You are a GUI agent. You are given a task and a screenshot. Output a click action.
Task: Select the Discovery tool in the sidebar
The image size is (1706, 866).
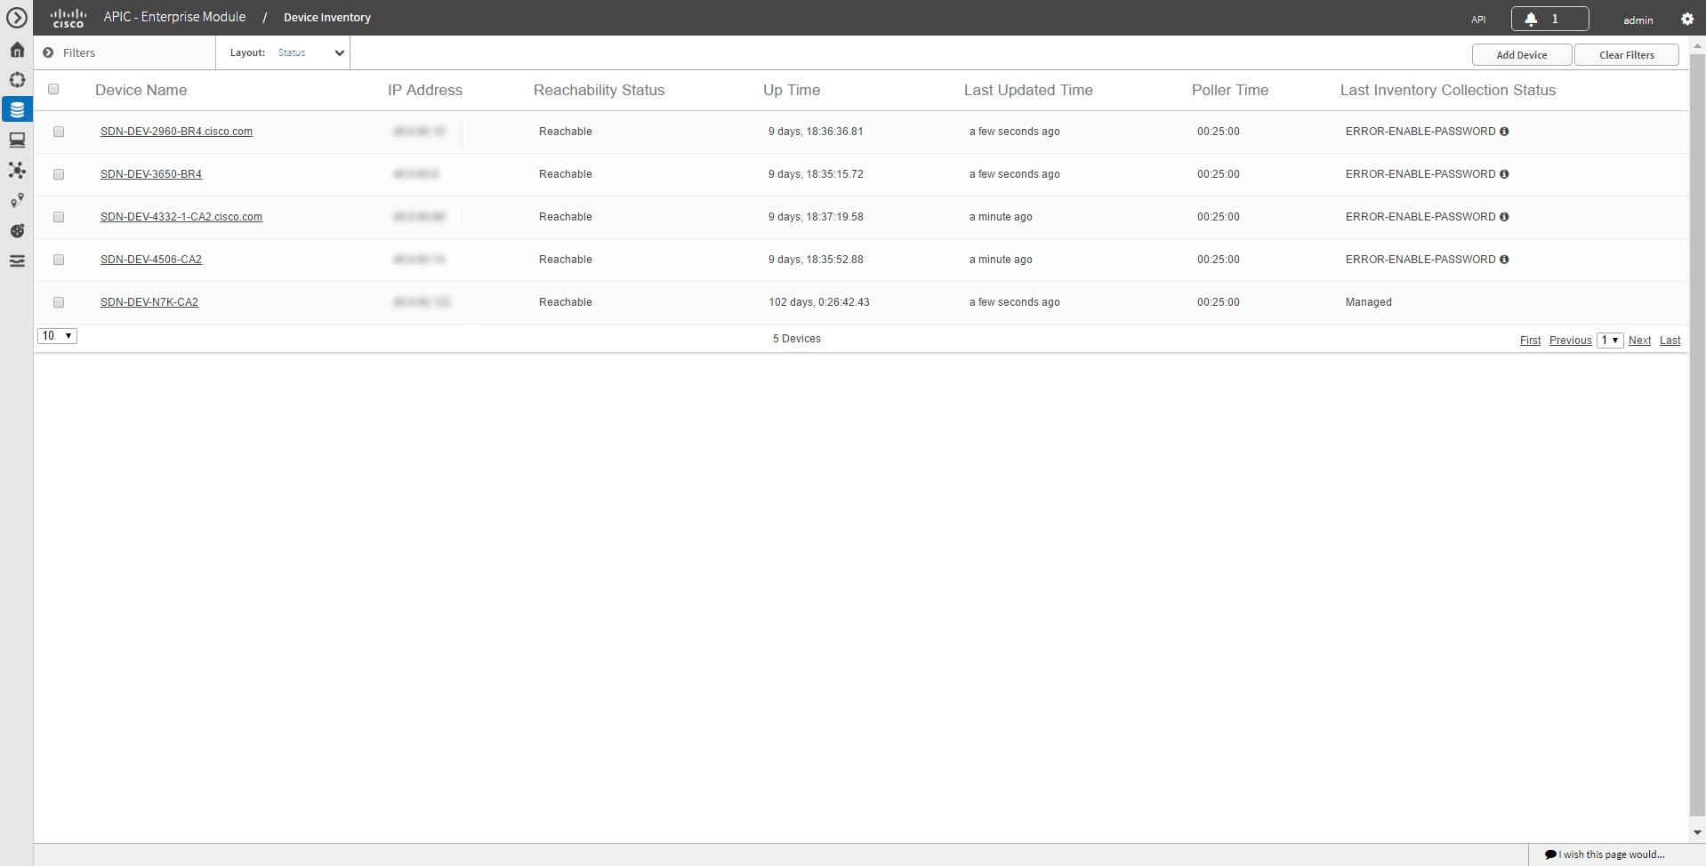(x=16, y=79)
